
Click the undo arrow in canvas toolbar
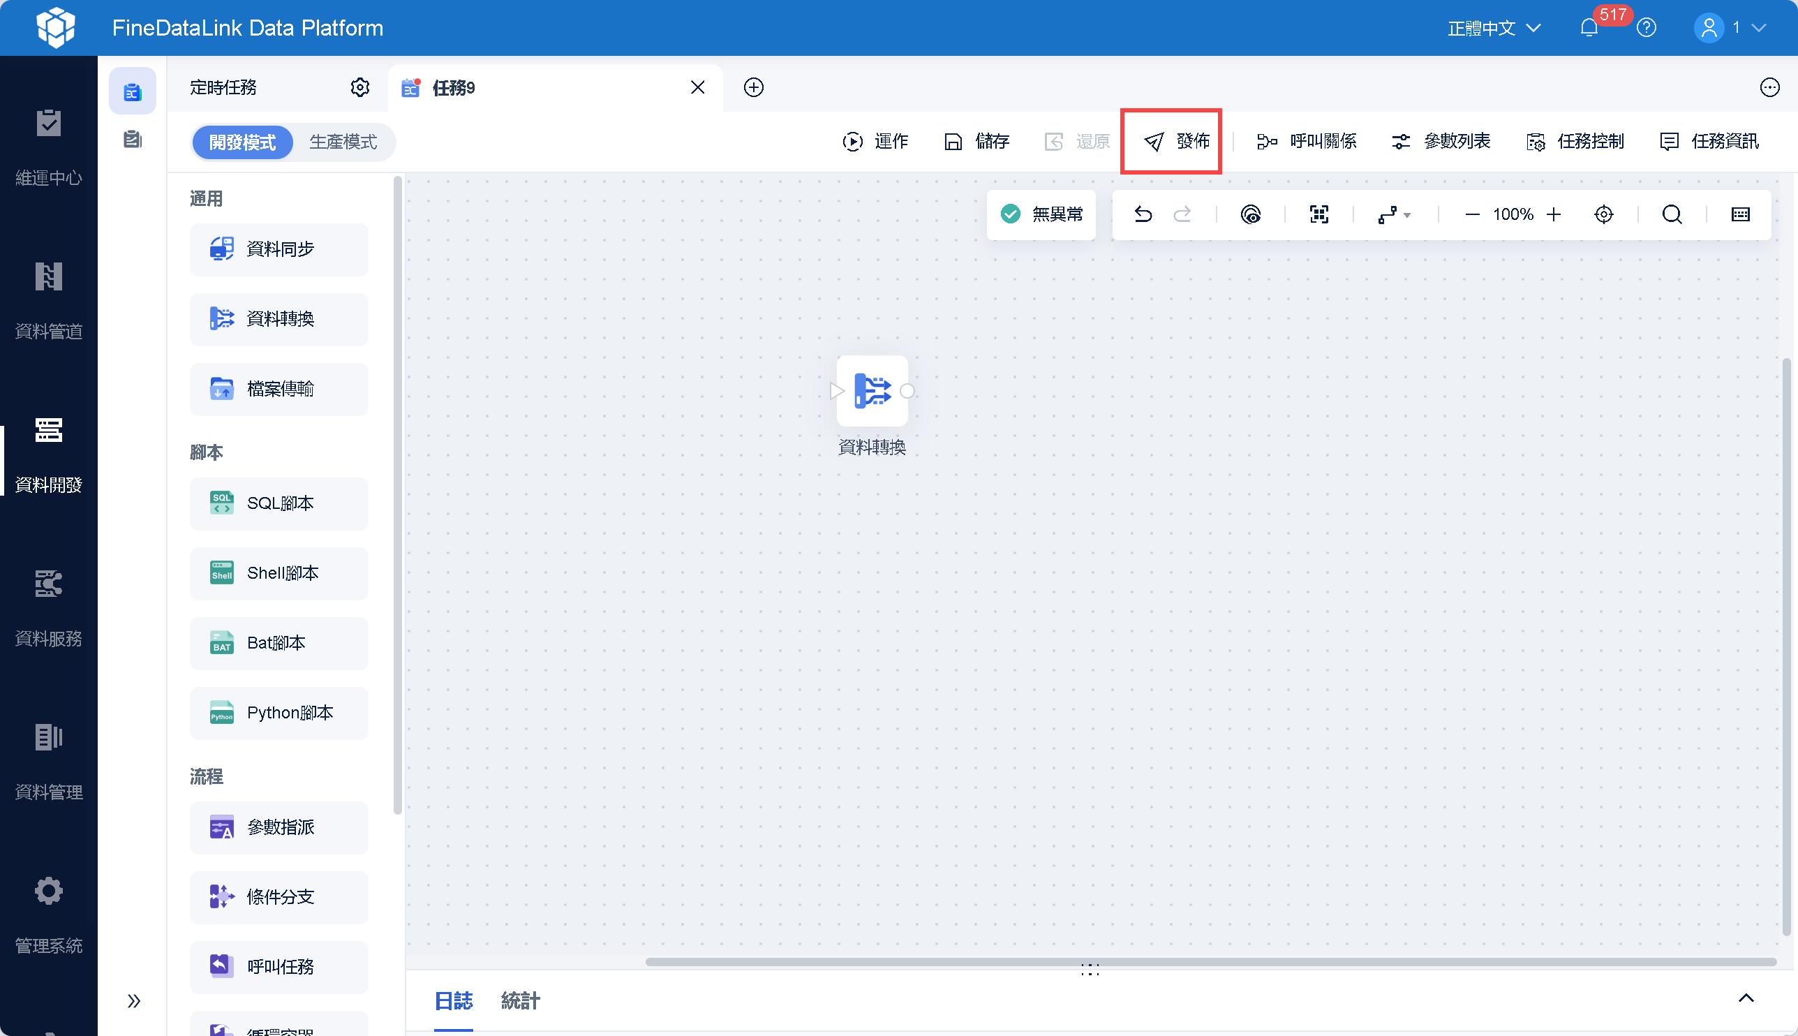pos(1142,214)
